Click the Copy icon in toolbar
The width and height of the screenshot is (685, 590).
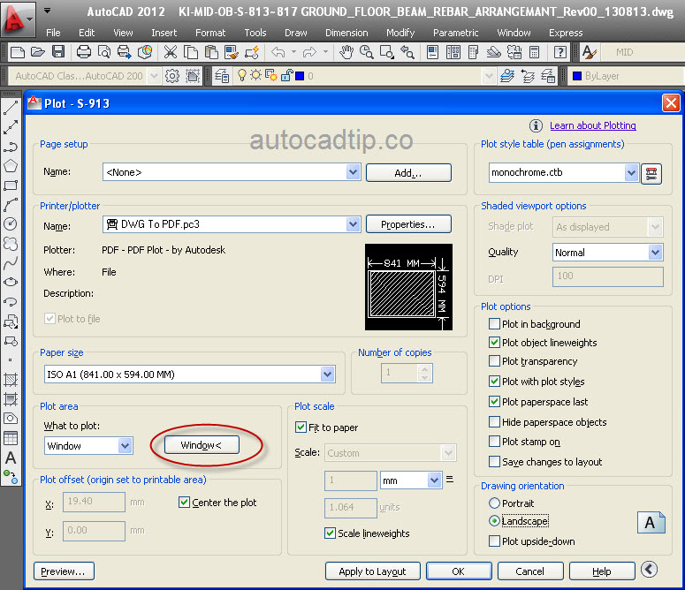tap(190, 52)
